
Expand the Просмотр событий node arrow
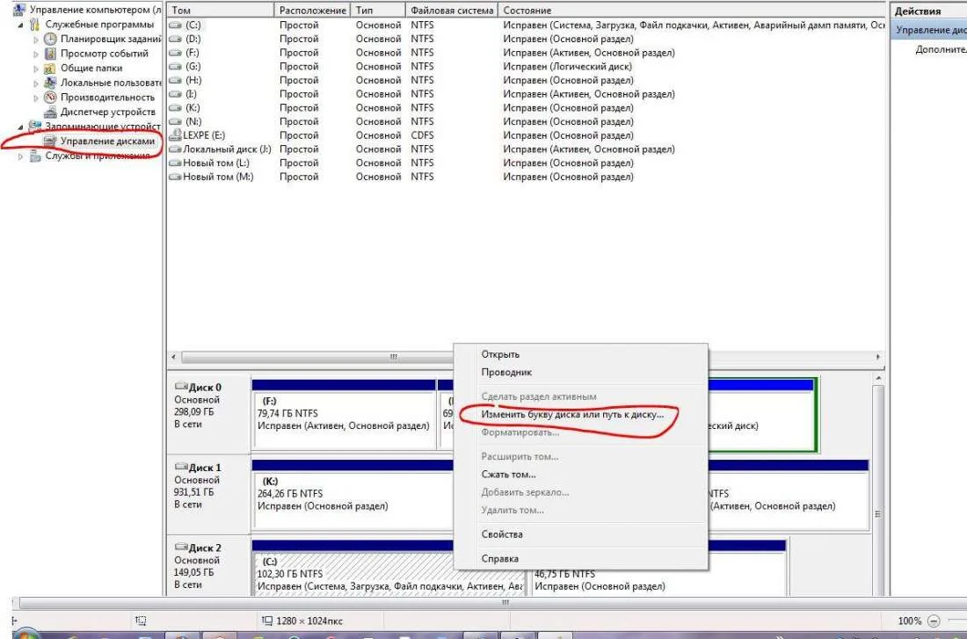click(36, 54)
